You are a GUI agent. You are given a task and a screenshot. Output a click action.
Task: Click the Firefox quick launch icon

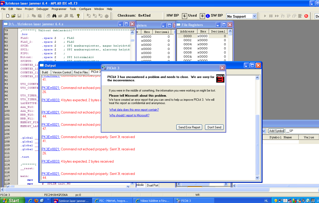(36, 200)
